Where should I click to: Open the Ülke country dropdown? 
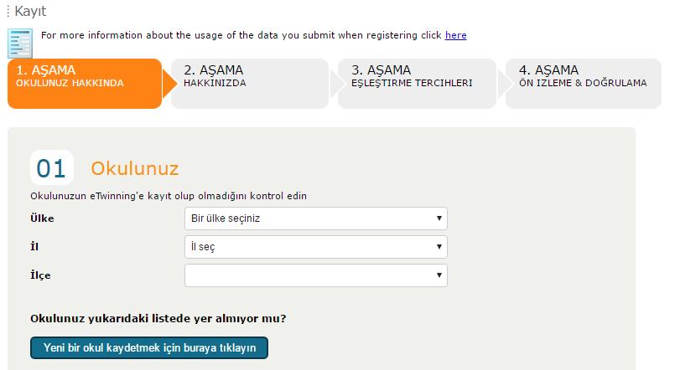314,219
